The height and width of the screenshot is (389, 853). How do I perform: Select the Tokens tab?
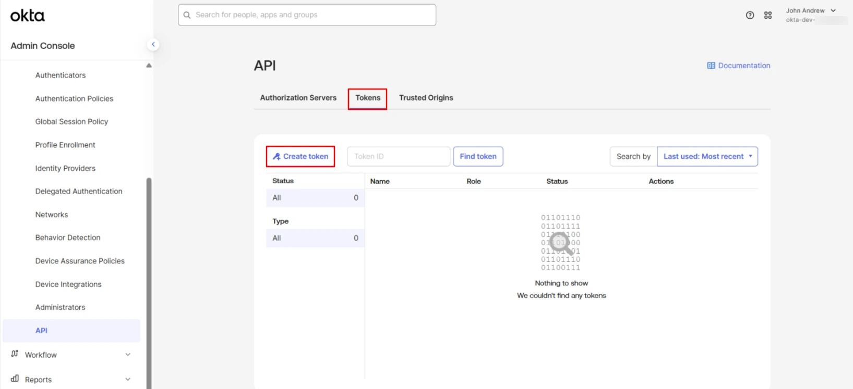pyautogui.click(x=368, y=98)
